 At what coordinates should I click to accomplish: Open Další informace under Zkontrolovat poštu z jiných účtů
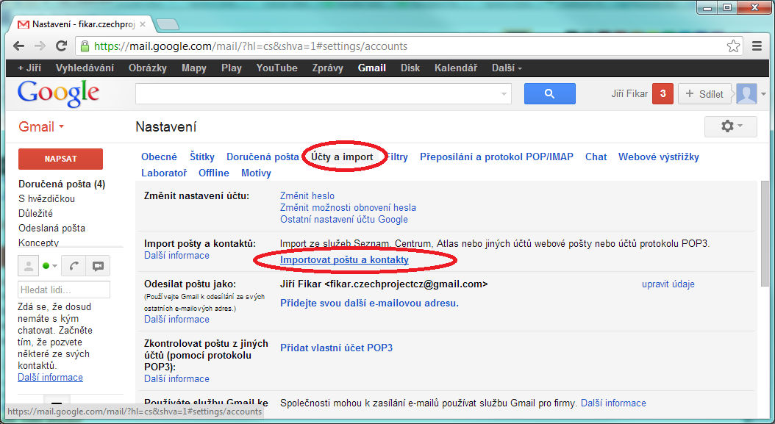pyautogui.click(x=177, y=379)
